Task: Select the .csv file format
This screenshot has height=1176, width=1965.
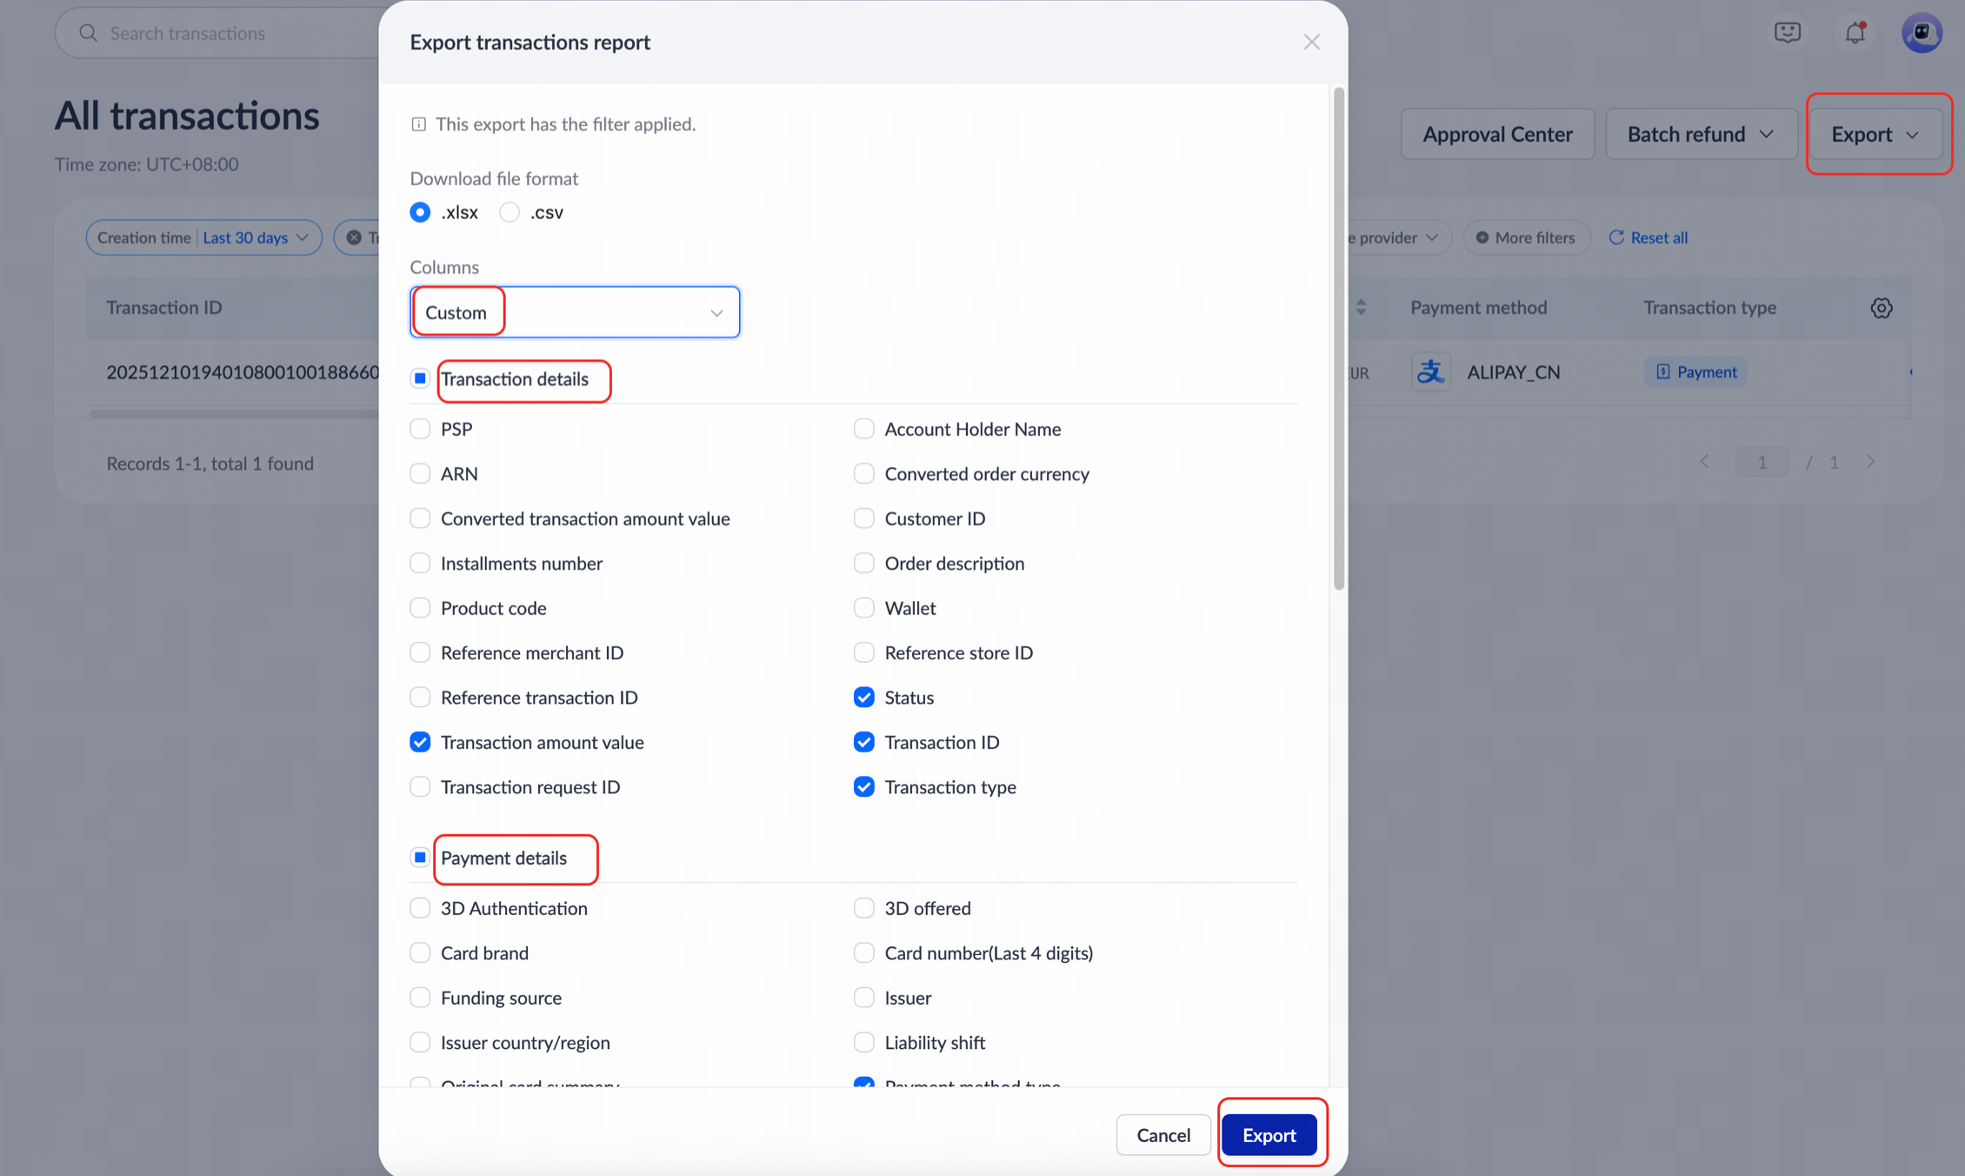Action: click(510, 212)
